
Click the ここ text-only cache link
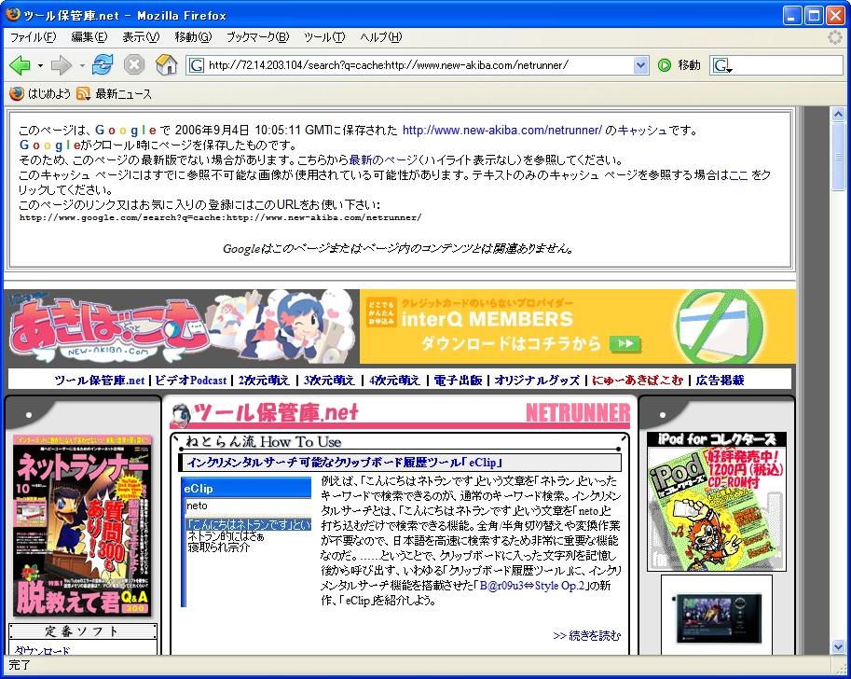pos(738,175)
